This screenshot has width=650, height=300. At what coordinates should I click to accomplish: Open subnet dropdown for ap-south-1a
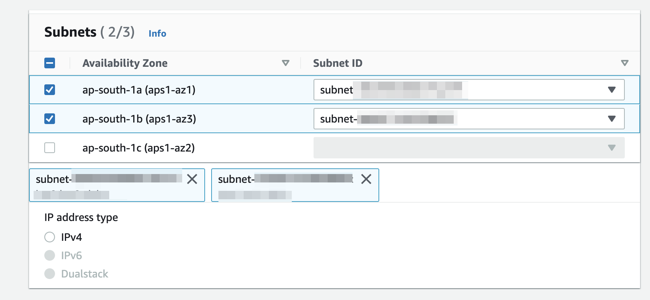tap(469, 90)
